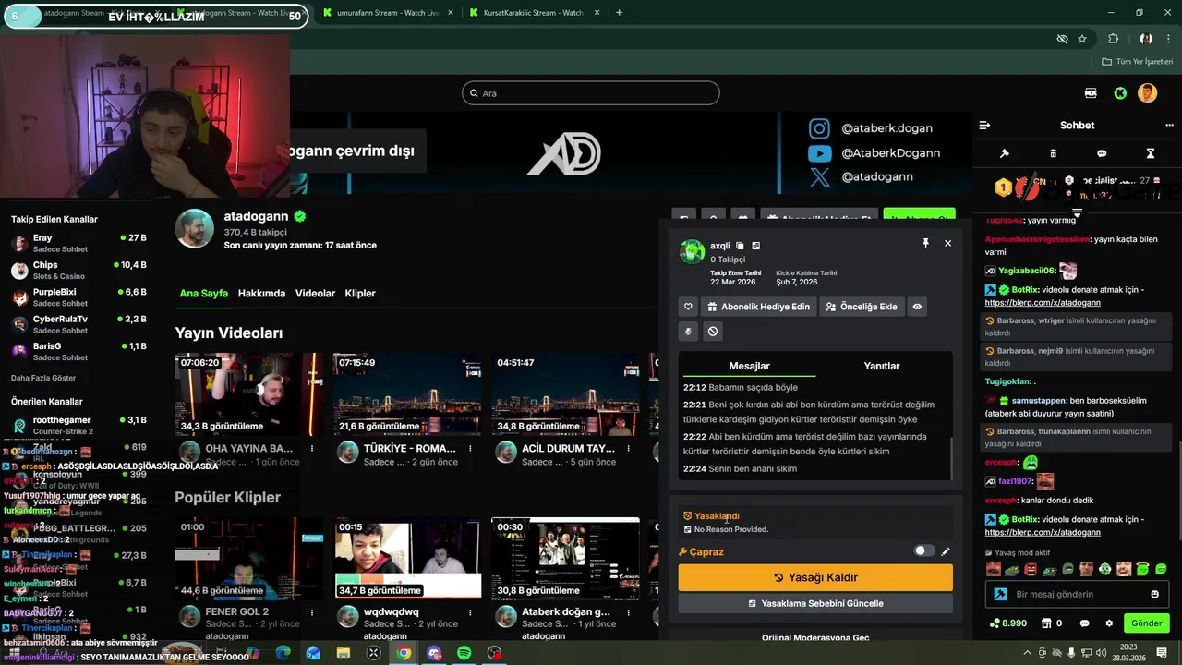
Task: Open BarisG channel in sidebar
Action: 78,351
